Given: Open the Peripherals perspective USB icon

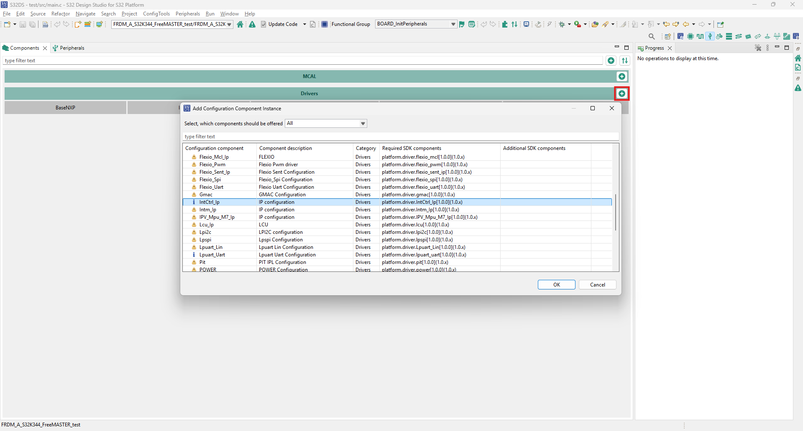Looking at the screenshot, I should tap(710, 36).
